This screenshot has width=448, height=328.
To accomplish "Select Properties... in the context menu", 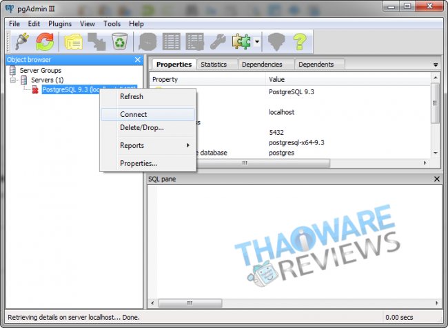I will (x=148, y=163).
